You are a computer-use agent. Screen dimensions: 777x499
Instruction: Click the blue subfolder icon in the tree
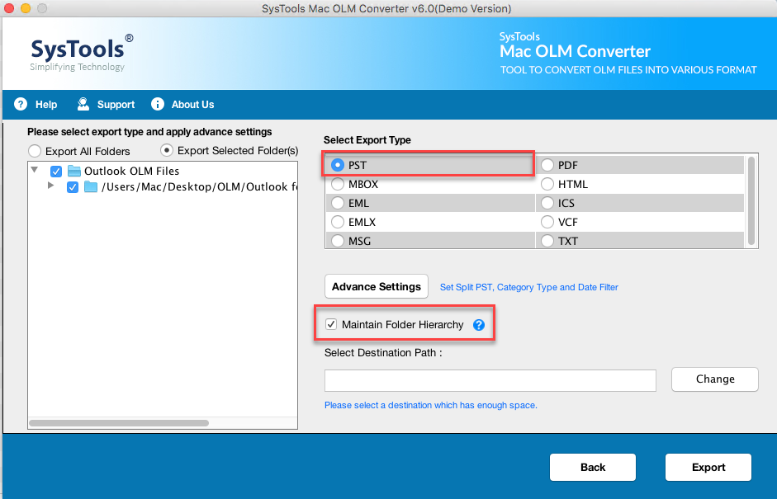(91, 187)
